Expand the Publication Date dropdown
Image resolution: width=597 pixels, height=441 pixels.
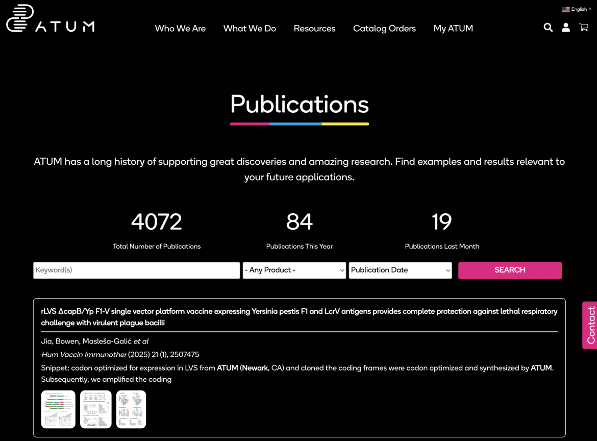pos(400,270)
